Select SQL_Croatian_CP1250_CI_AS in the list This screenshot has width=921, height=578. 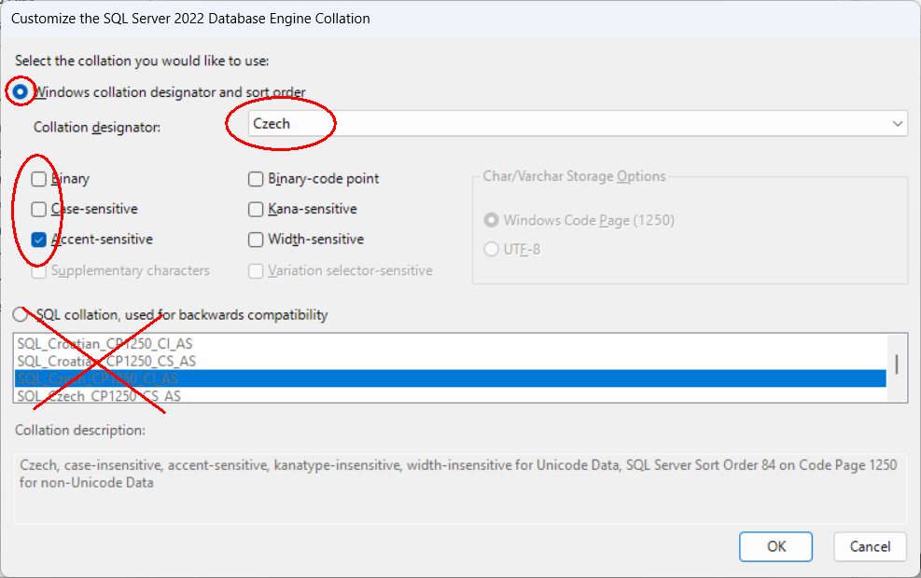tap(105, 344)
